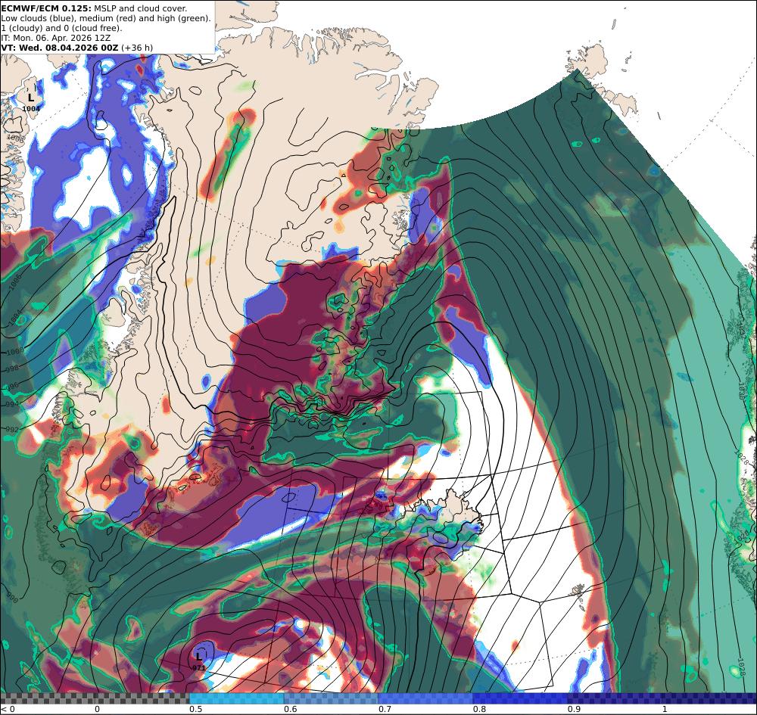Click the '1030' isobar label

tap(742, 390)
